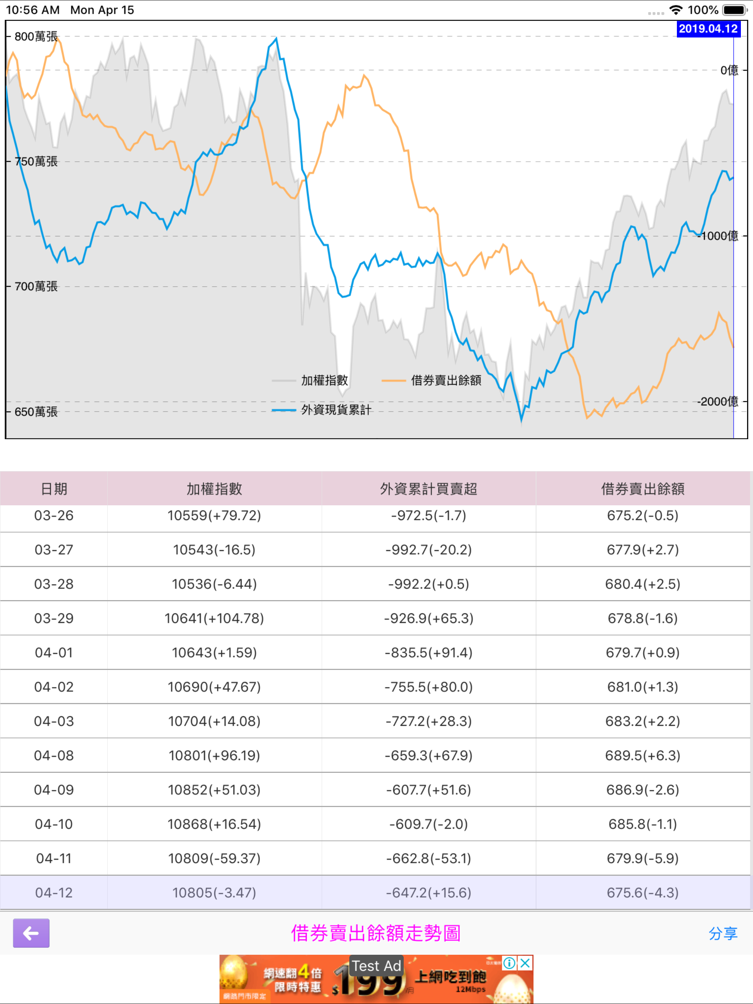Tap the battery icon in status bar
753x1004 pixels.
coord(735,10)
